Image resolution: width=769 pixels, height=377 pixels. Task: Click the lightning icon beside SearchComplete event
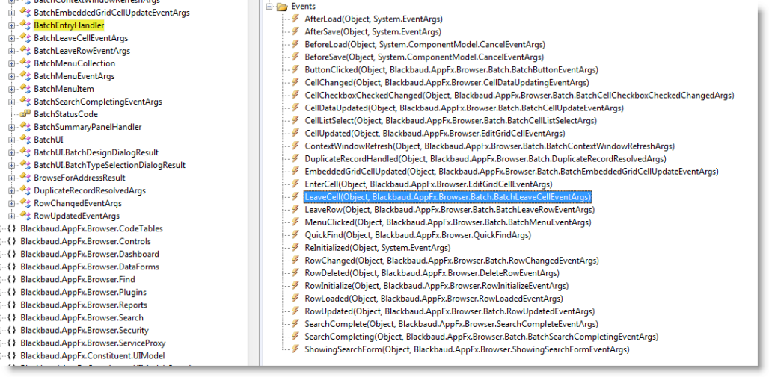295,324
